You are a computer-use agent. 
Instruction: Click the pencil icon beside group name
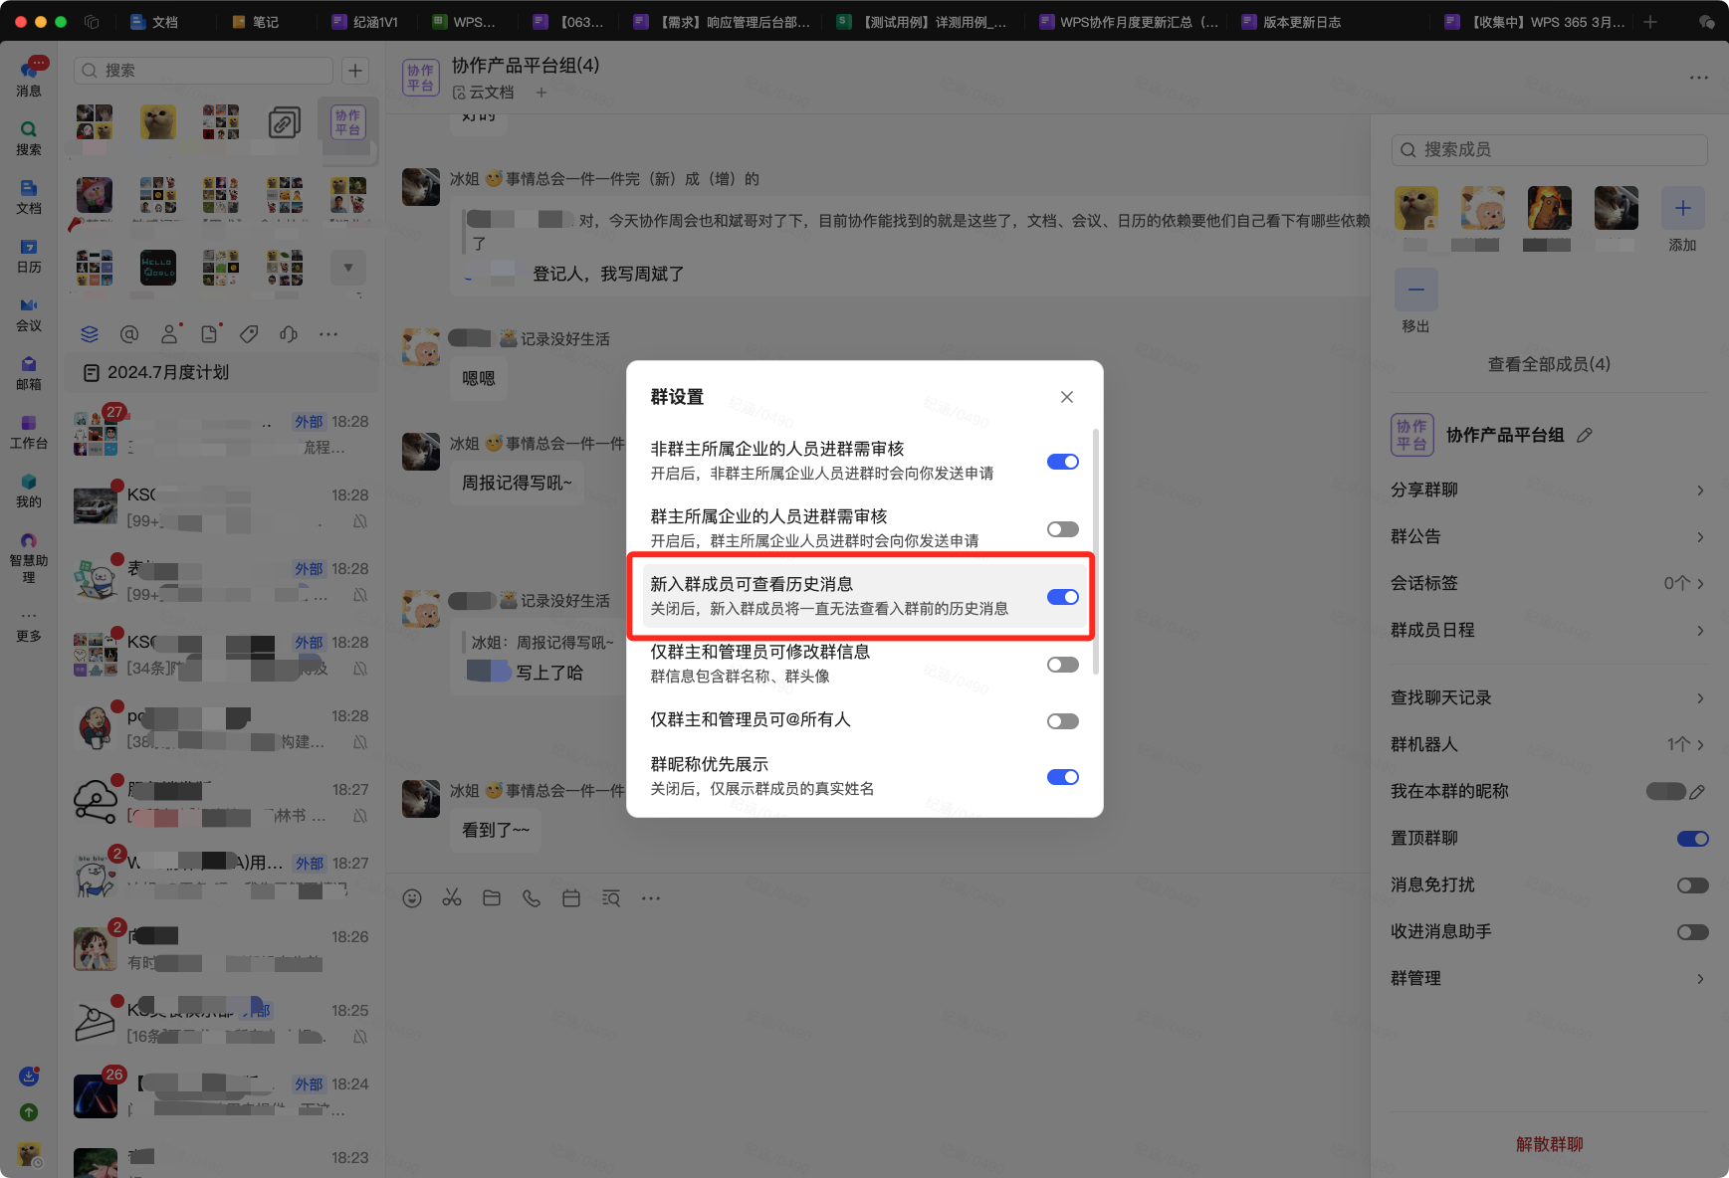tap(1585, 435)
